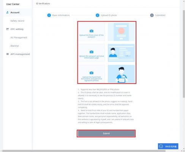Click step 3 Submitted circle
This screenshot has height=152, width=185.
coord(152,15)
